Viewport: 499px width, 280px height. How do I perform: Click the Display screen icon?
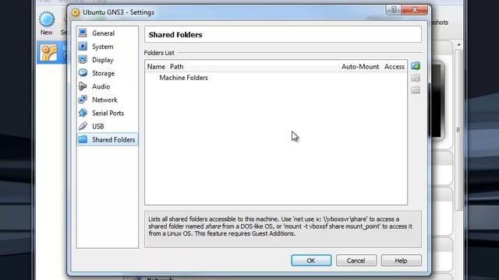coord(83,59)
